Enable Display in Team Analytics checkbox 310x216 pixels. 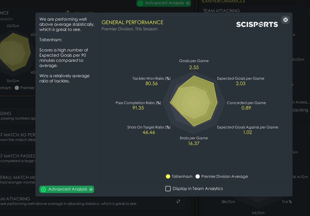pyautogui.click(x=168, y=189)
